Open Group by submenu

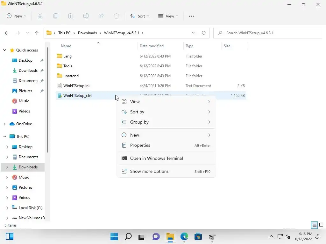[x=166, y=122]
